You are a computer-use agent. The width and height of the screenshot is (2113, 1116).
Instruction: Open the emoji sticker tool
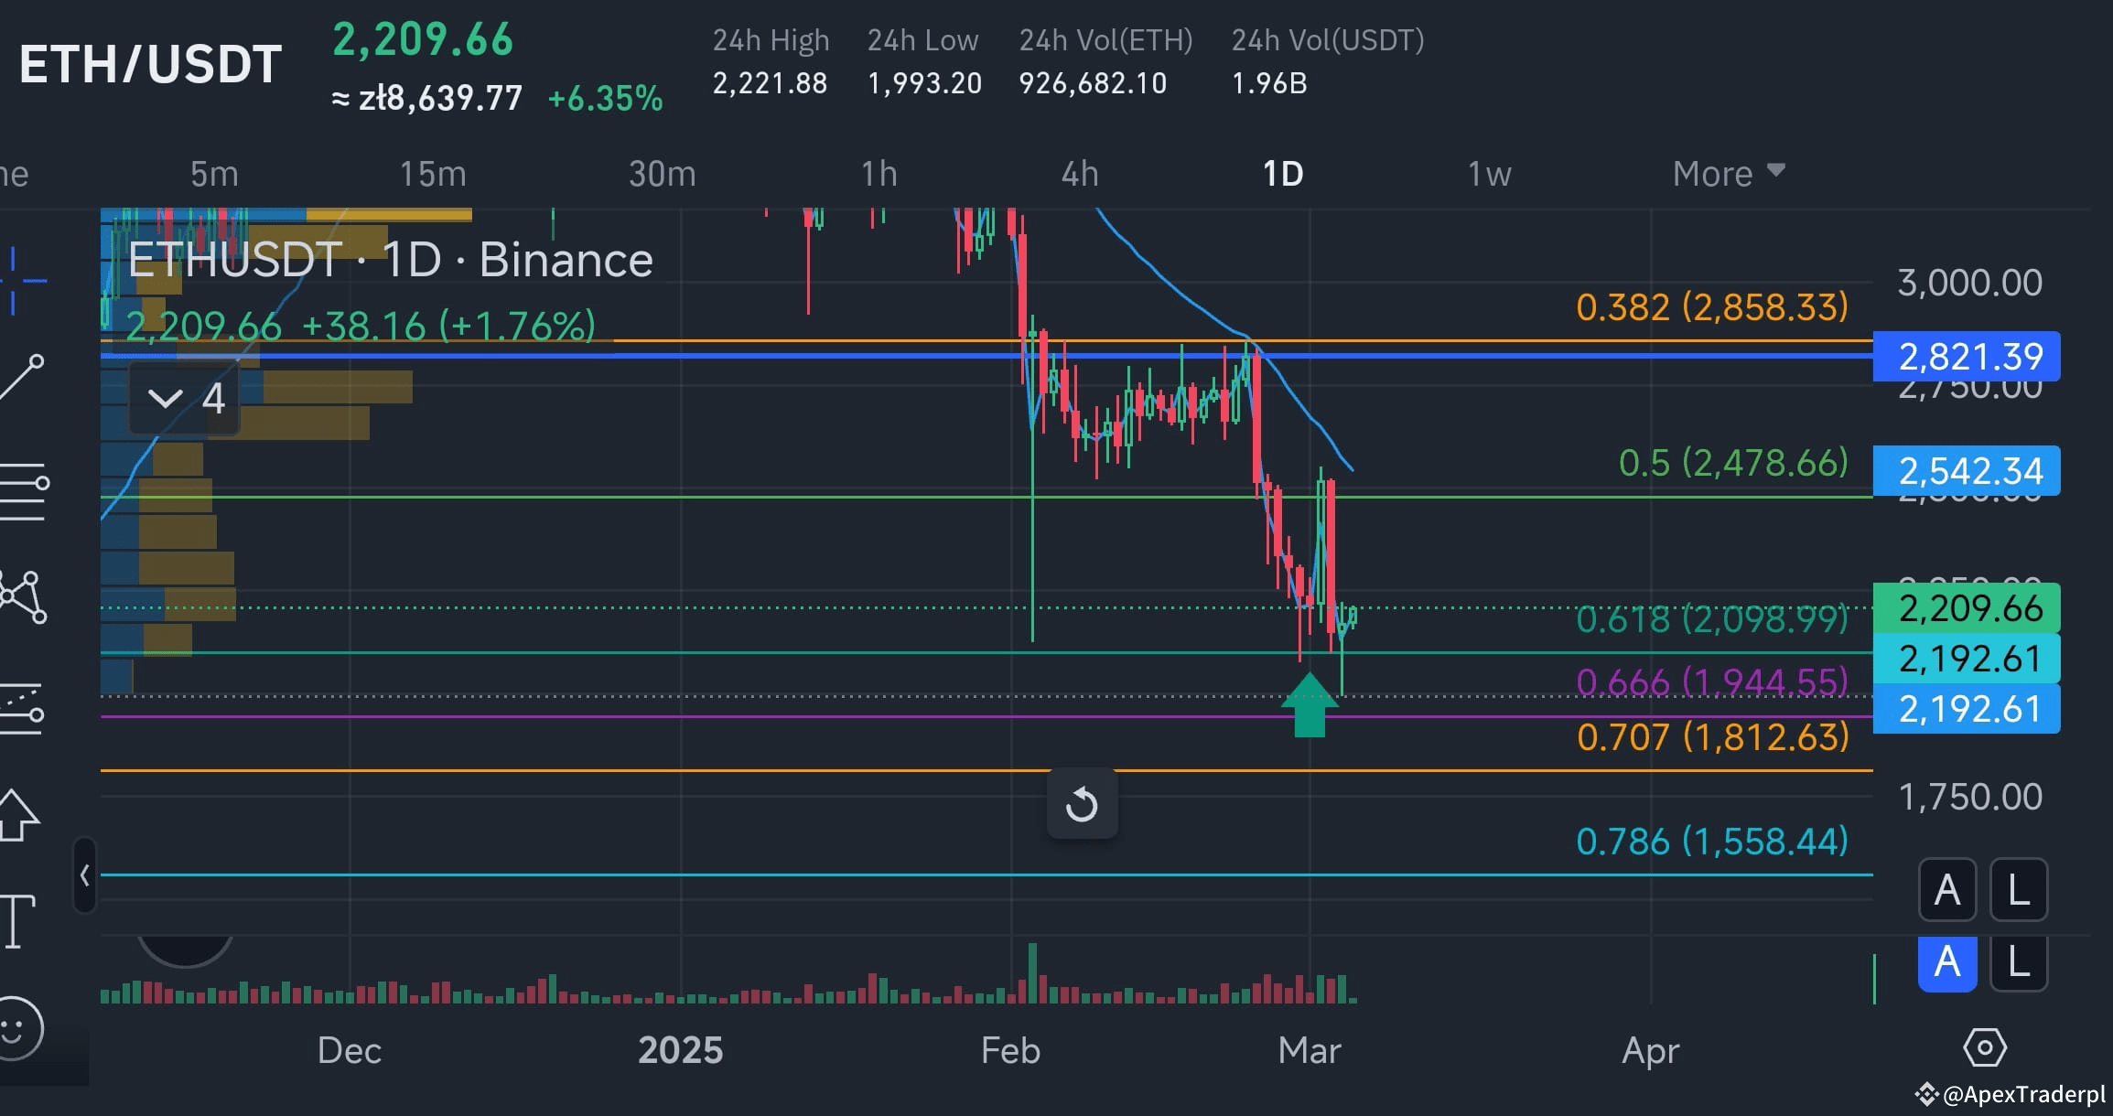tap(18, 1028)
